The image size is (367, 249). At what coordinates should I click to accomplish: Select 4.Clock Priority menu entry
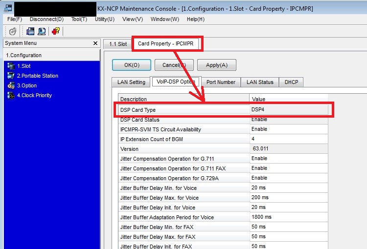coord(34,96)
